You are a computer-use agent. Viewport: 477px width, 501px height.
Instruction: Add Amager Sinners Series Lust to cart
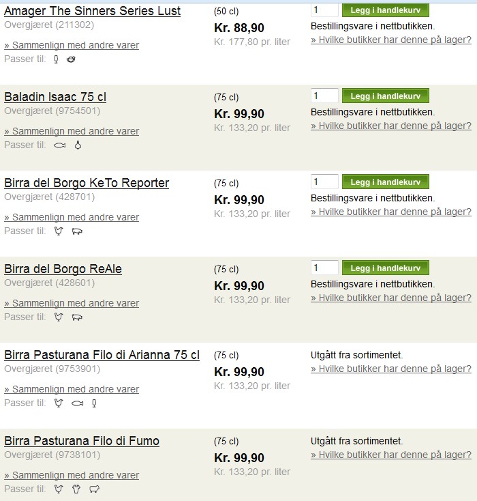(x=386, y=10)
